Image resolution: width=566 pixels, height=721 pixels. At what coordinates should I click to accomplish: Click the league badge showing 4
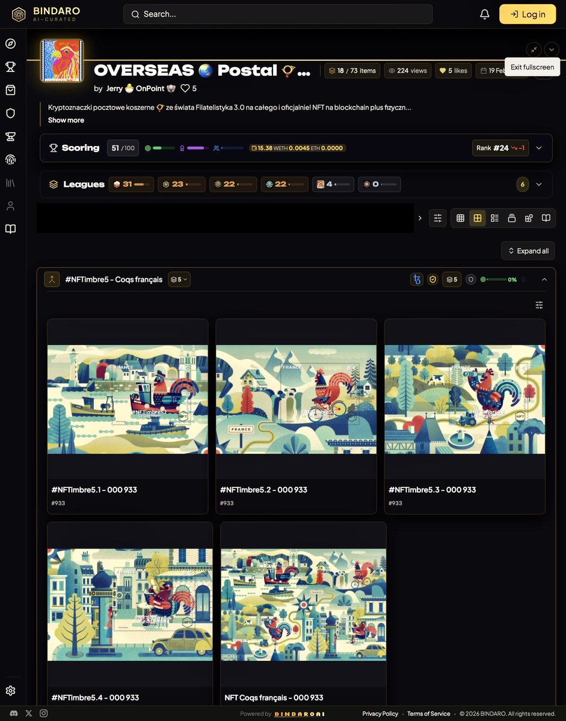coord(333,184)
